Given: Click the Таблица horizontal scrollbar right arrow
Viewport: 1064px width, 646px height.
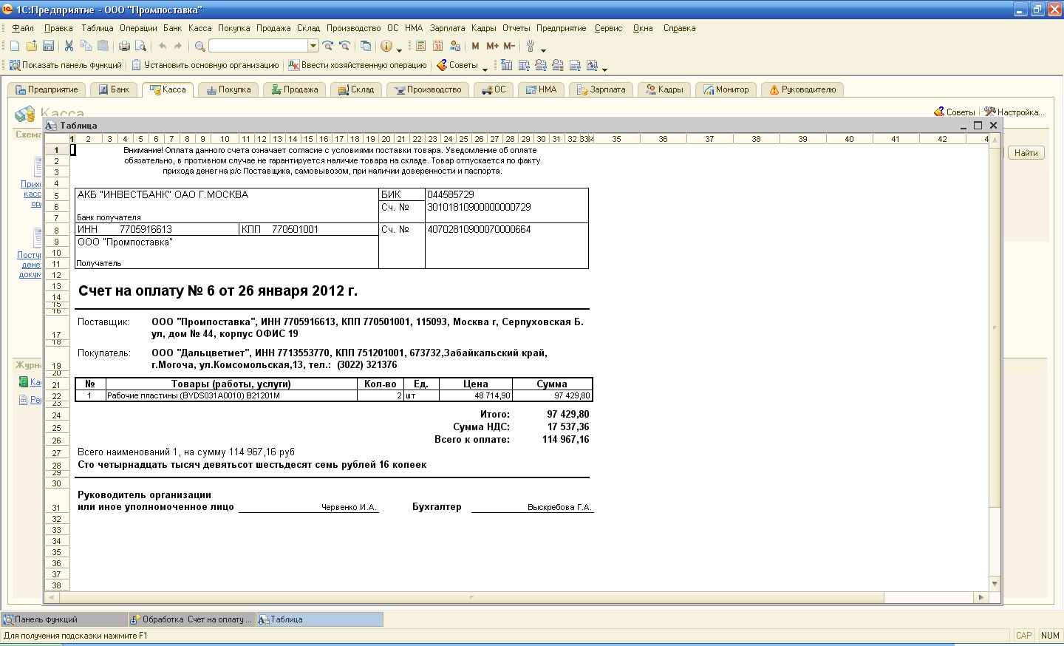Looking at the screenshot, I should [981, 597].
